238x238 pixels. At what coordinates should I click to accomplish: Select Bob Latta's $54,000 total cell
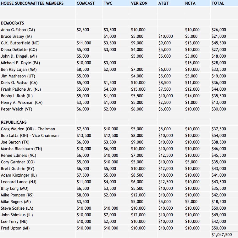coord(219,135)
